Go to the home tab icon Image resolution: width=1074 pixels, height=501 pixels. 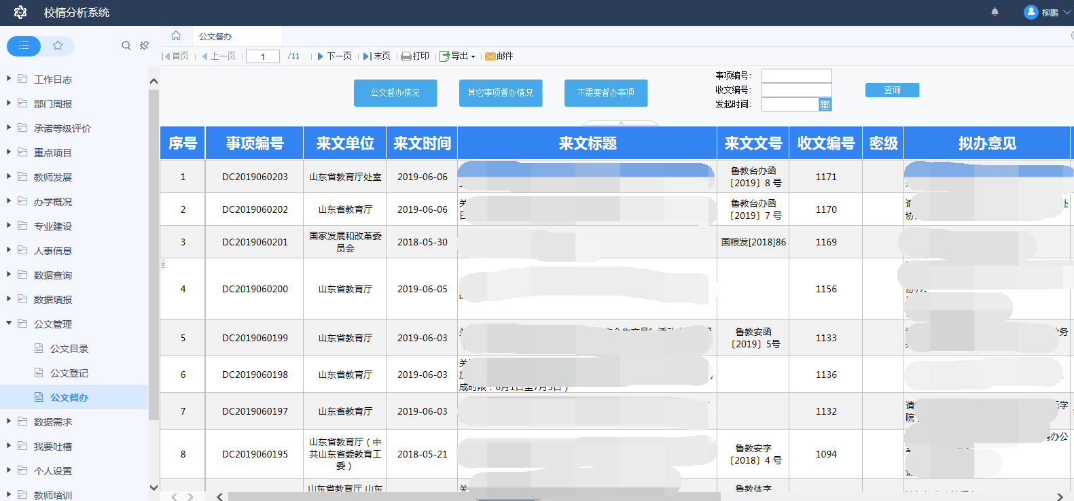coord(176,36)
